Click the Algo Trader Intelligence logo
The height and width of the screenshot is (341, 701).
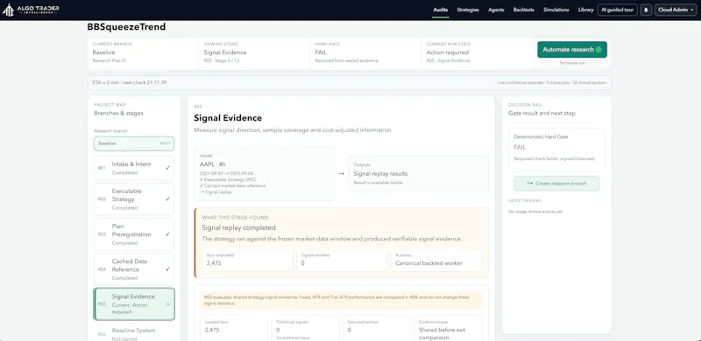coord(31,10)
